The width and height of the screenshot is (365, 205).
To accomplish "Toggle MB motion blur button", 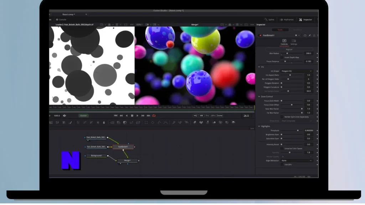I will pos(201,116).
